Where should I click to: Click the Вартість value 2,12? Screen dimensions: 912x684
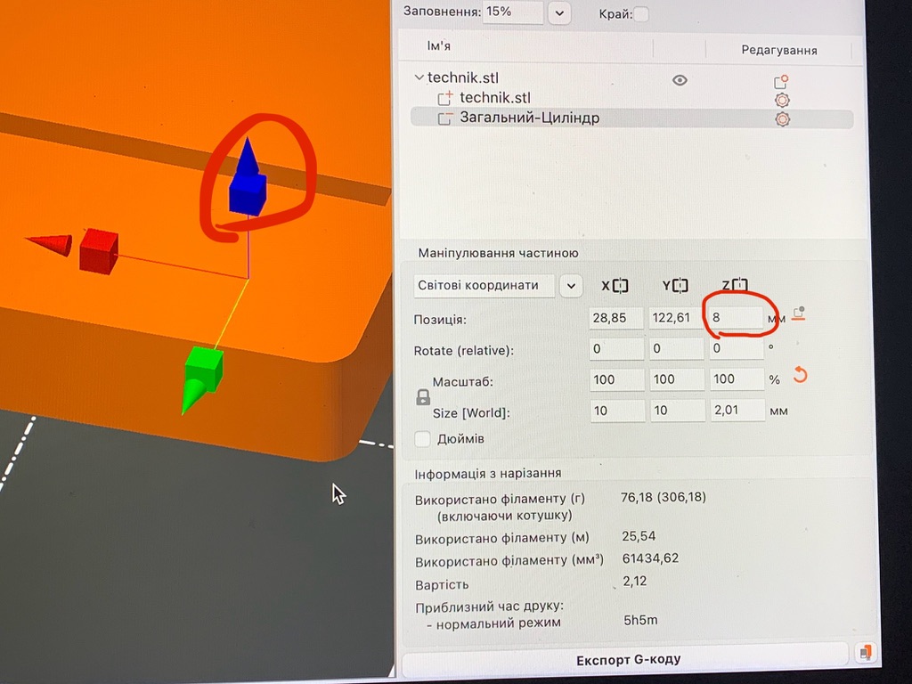[x=634, y=581]
